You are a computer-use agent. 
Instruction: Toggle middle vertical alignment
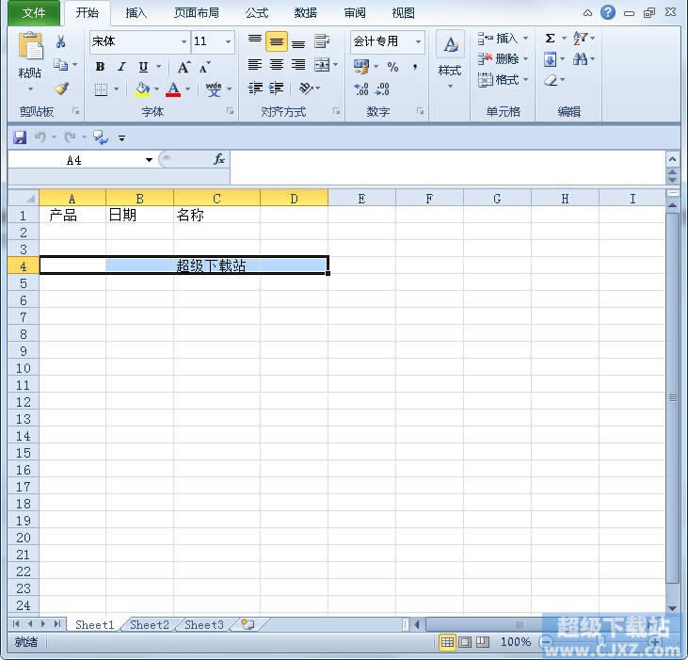click(277, 41)
